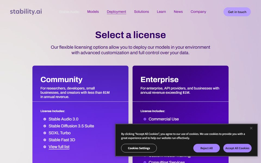Image resolution: width=261 pixels, height=163 pixels.
Task: Click the checkmark icon beside SDXL Turbo
Action: 45,133
